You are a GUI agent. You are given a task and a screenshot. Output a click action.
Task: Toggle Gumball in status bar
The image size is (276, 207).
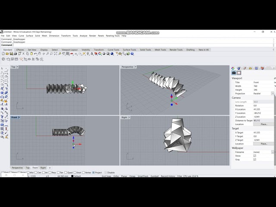tap(154, 176)
